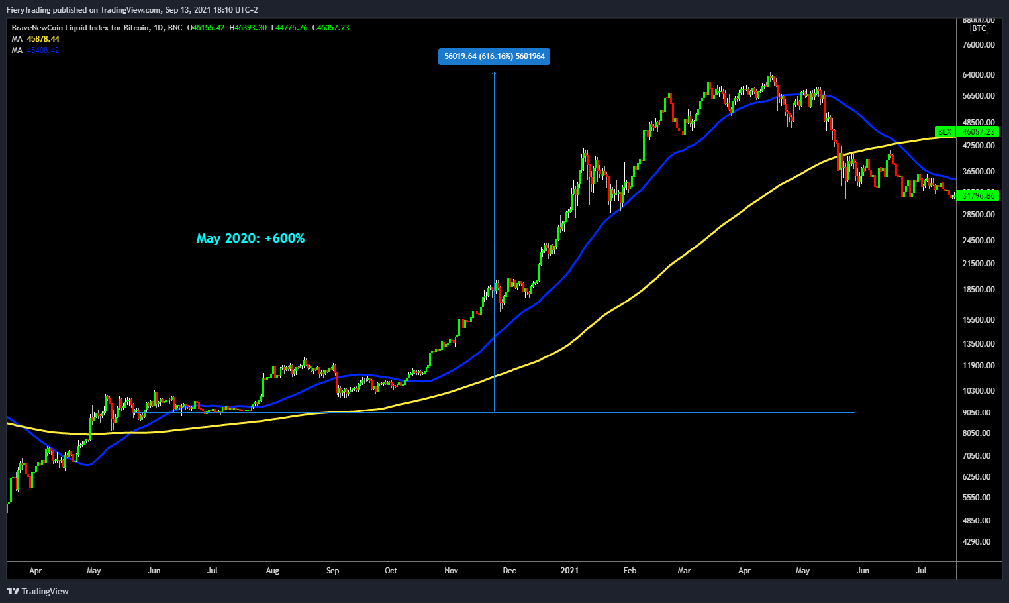
Task: Click the 48500.00 price axis label
Action: tap(979, 123)
